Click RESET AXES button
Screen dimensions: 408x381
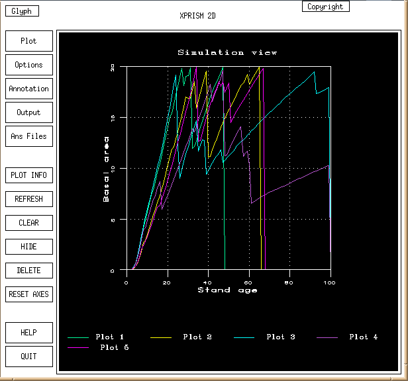pyautogui.click(x=29, y=294)
